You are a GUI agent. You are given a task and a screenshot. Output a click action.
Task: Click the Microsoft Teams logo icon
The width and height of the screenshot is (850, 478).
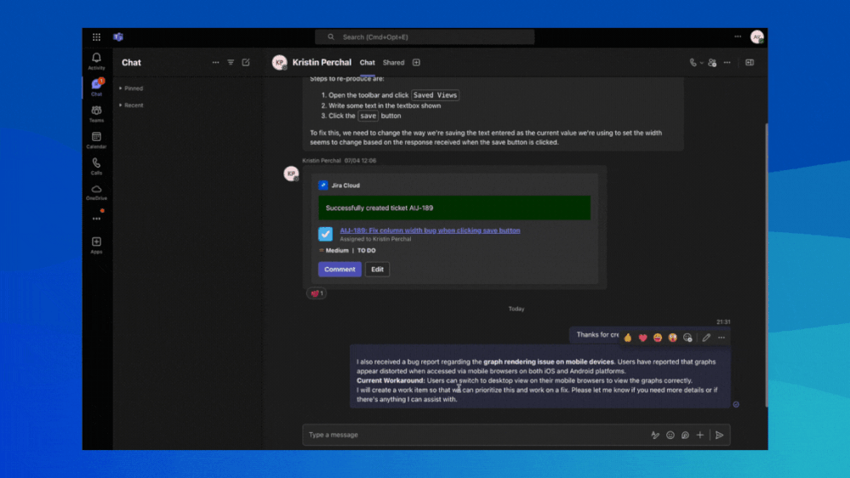[x=118, y=37]
